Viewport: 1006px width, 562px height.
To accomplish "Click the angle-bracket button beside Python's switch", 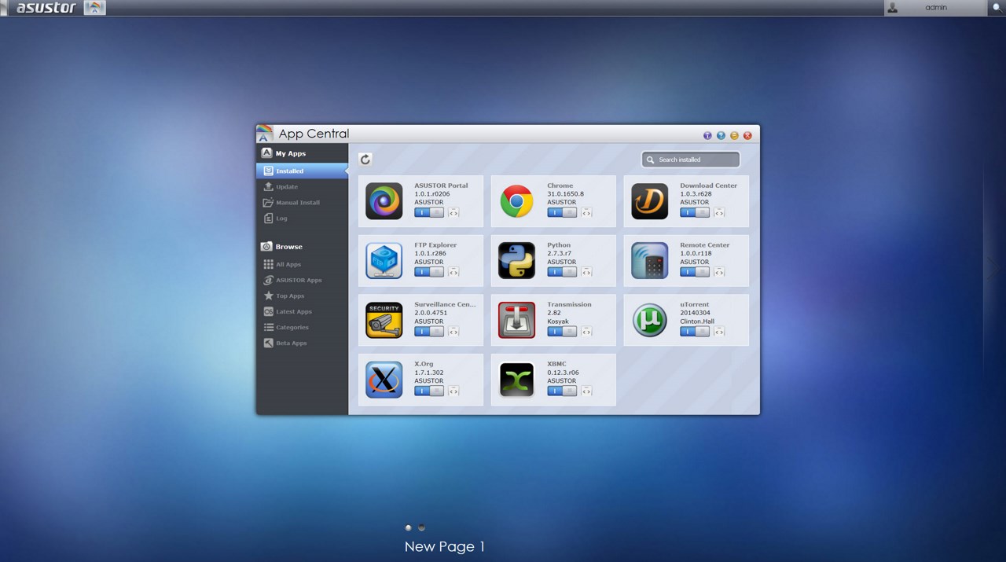I will 586,272.
